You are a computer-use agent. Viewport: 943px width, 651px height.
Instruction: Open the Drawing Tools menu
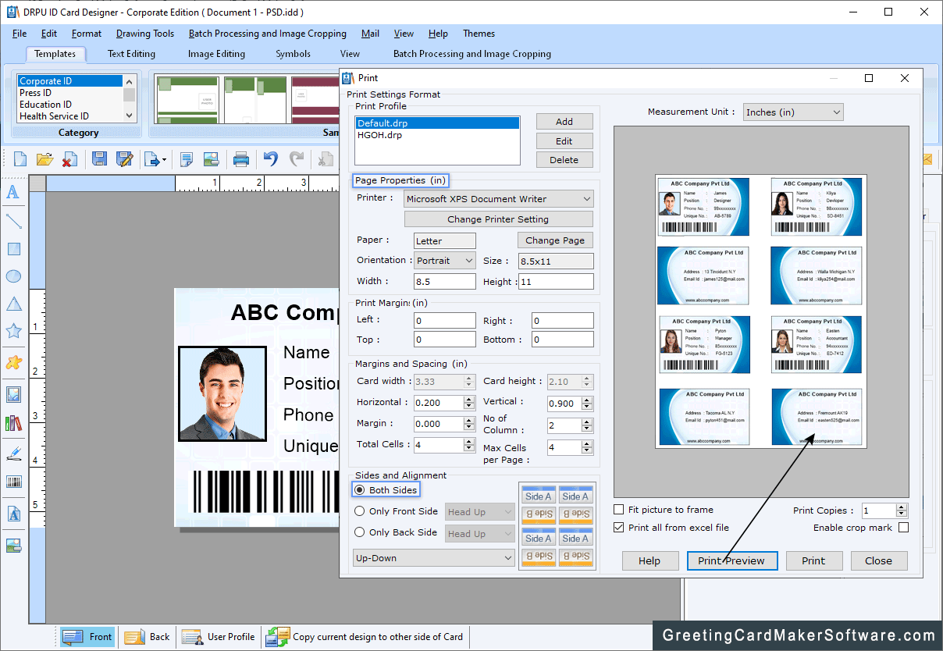145,34
